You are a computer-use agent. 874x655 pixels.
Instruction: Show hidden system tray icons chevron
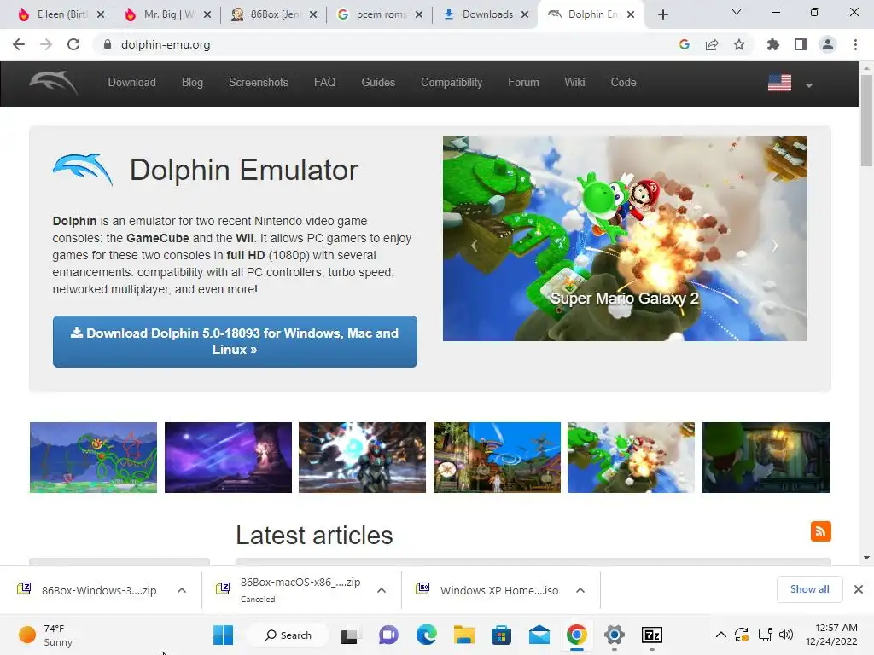(x=720, y=635)
